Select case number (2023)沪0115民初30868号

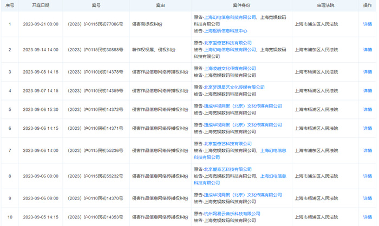pos(95,50)
